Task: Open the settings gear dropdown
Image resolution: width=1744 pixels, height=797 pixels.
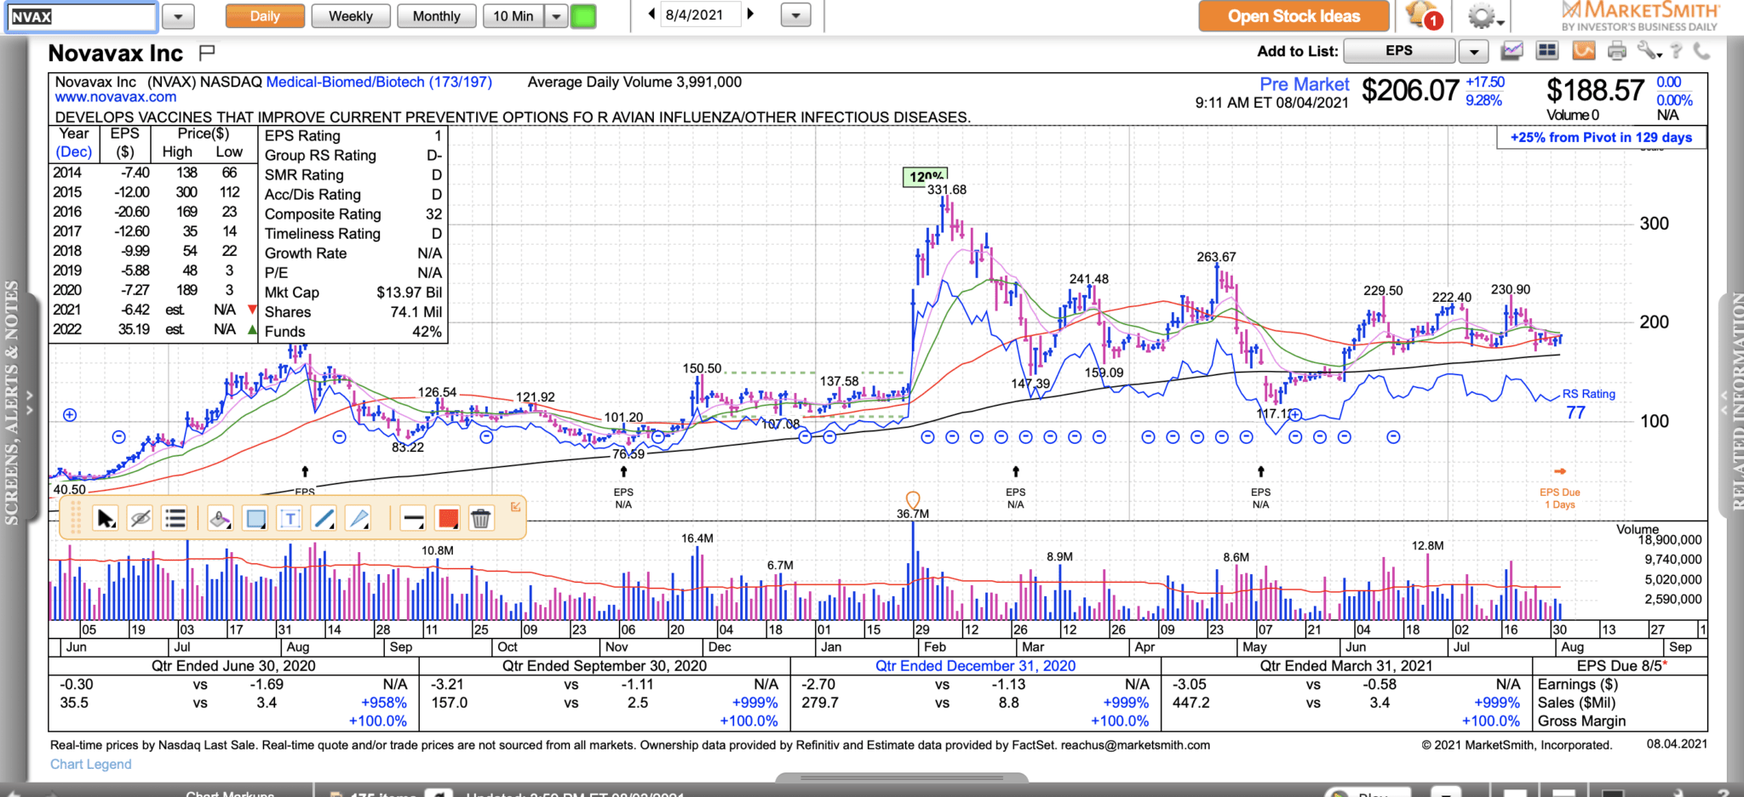Action: (x=1486, y=16)
